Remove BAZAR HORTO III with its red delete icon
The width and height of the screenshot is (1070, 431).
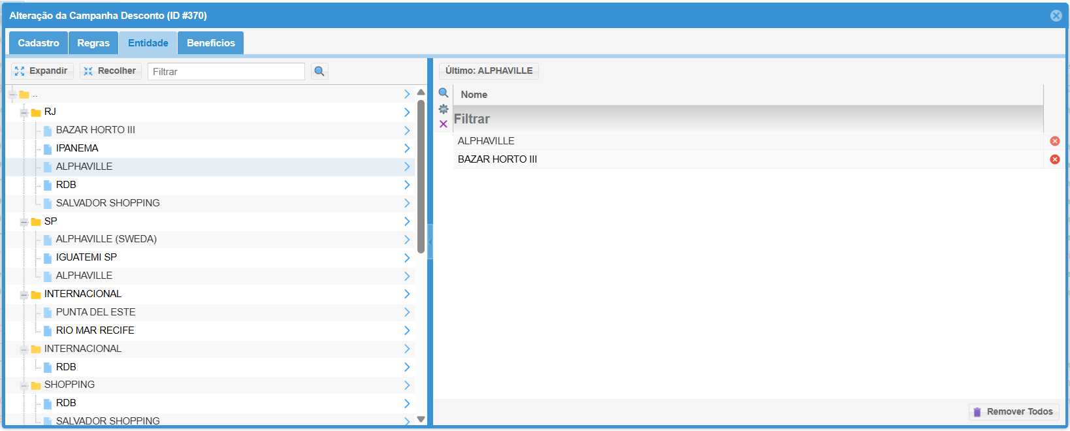click(x=1054, y=159)
